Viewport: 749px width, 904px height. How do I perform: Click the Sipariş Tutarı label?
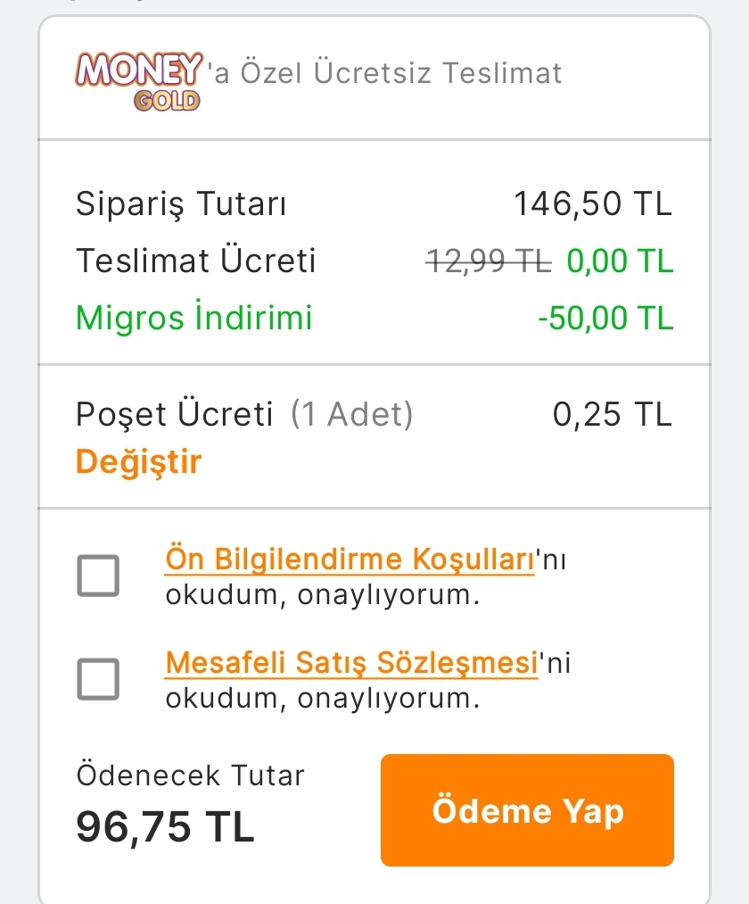(x=181, y=204)
